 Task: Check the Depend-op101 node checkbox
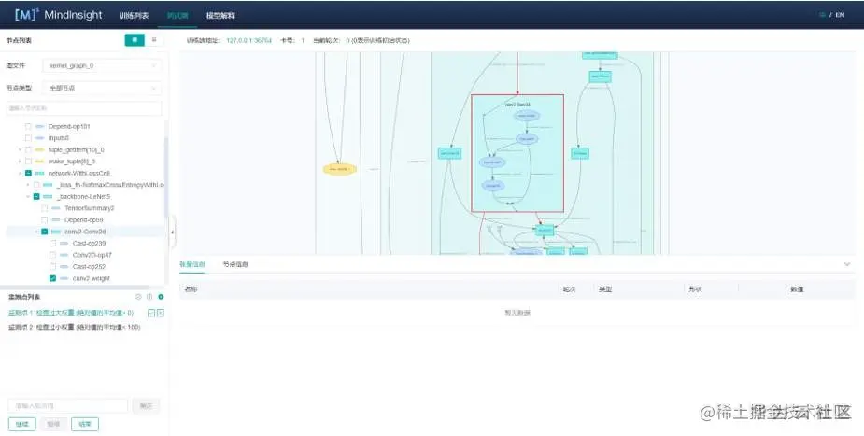click(28, 127)
